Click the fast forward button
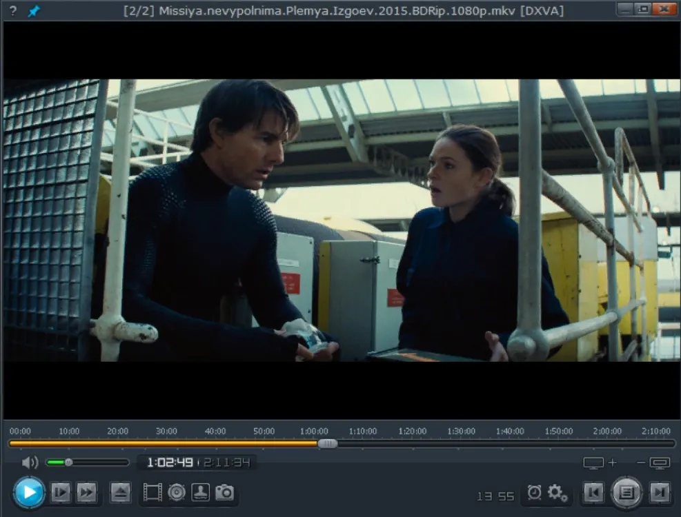 [x=86, y=493]
